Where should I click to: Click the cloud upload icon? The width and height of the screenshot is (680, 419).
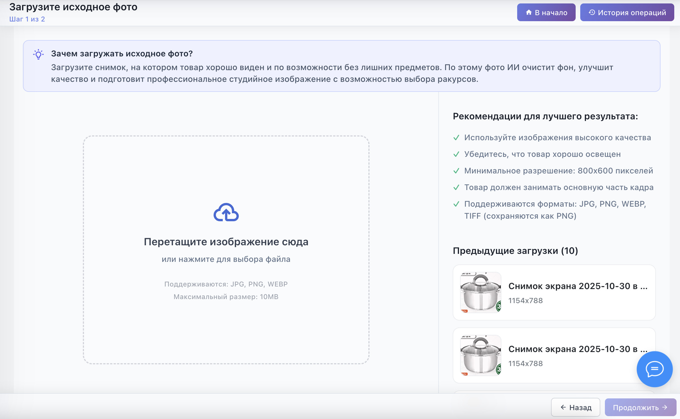[x=226, y=212]
